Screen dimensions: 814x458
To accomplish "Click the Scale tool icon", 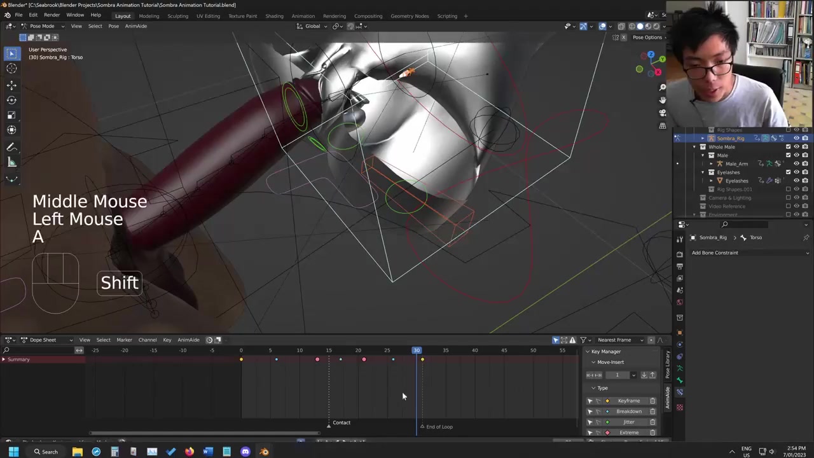I will [x=11, y=114].
